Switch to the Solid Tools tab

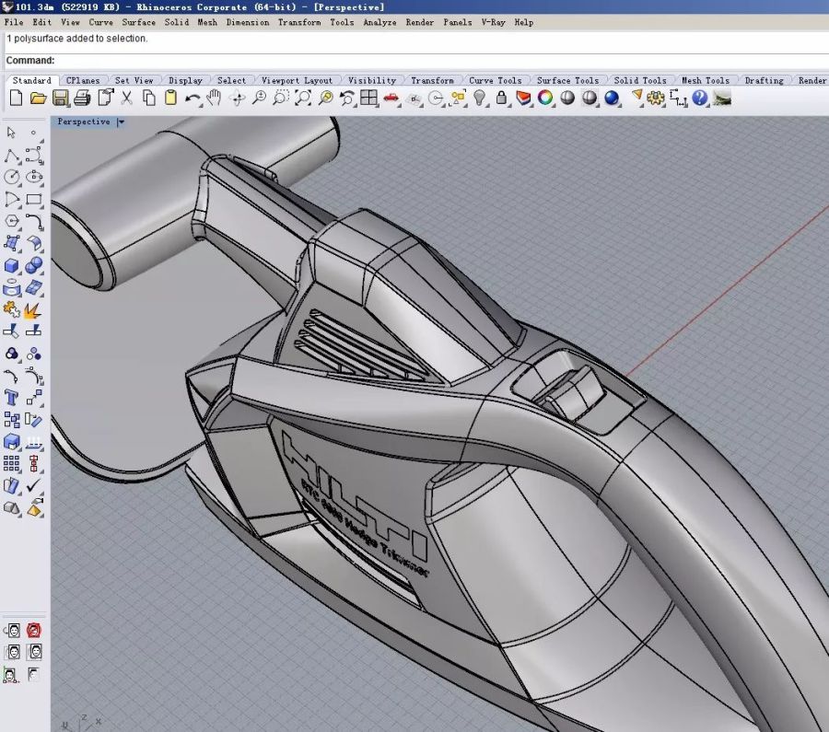coord(639,81)
